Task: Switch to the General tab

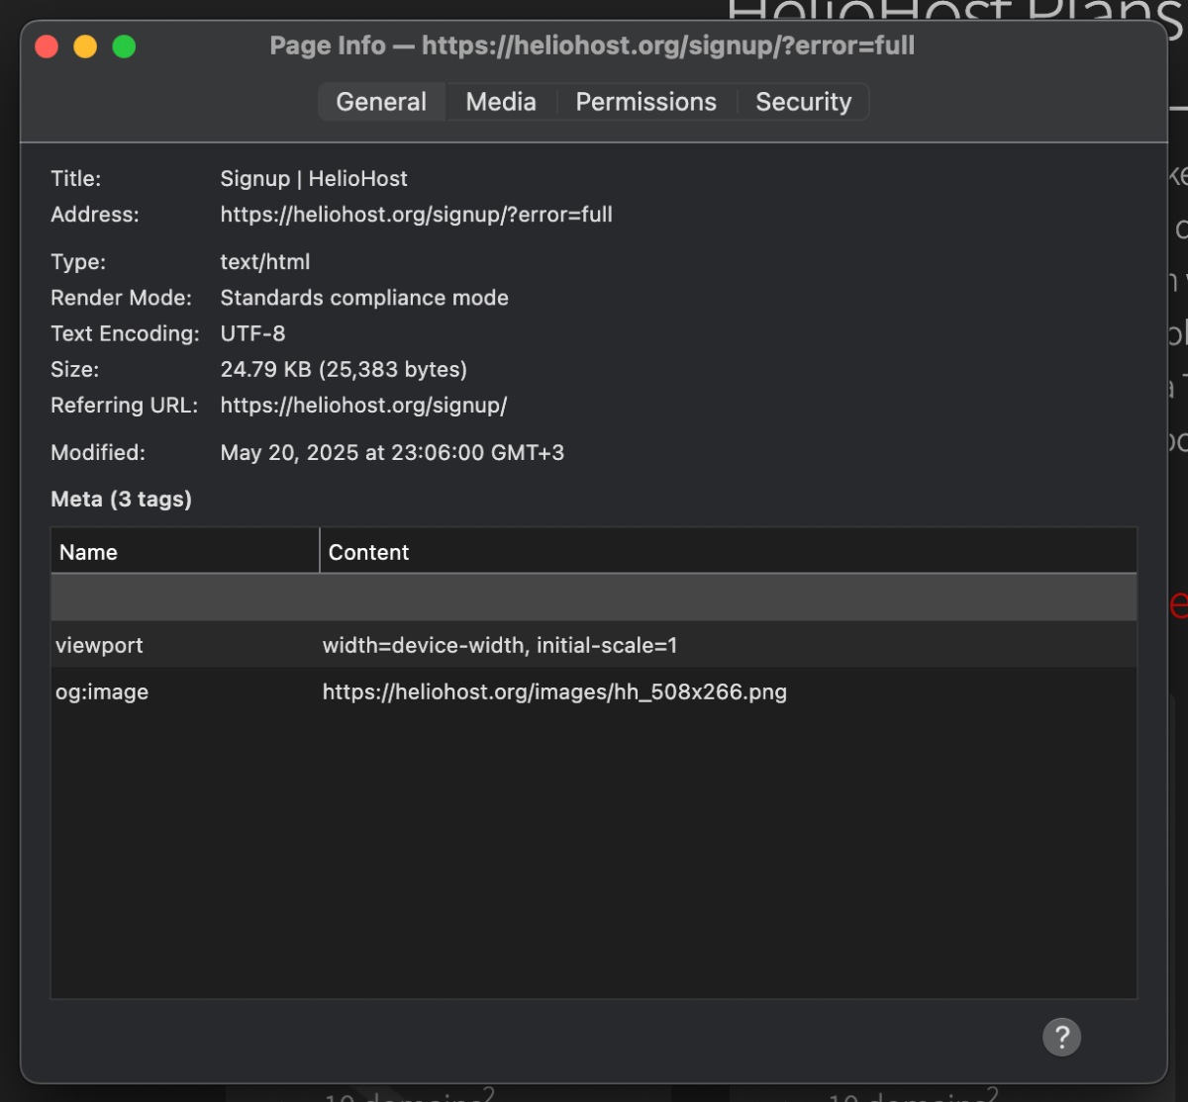Action: (x=381, y=102)
